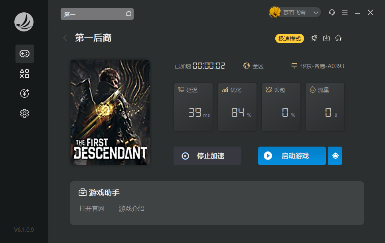The width and height of the screenshot is (385, 243).
Task: Click the target icon beside 启动游戏
Action: [335, 156]
